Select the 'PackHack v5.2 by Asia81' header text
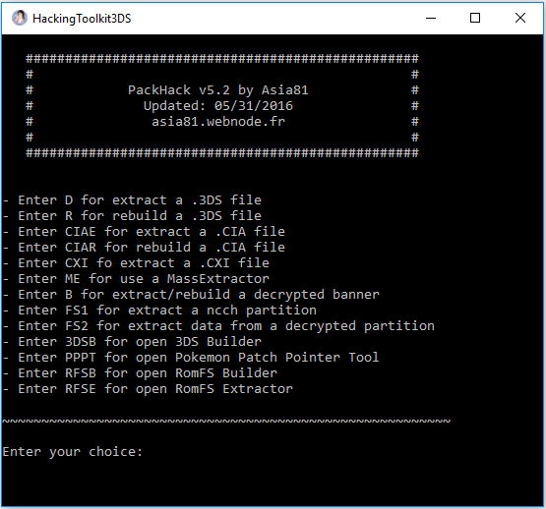The image size is (546, 509). 218,90
